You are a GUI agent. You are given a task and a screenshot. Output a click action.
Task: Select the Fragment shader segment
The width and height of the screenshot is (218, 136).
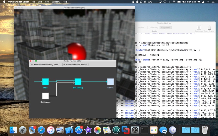click(165, 27)
